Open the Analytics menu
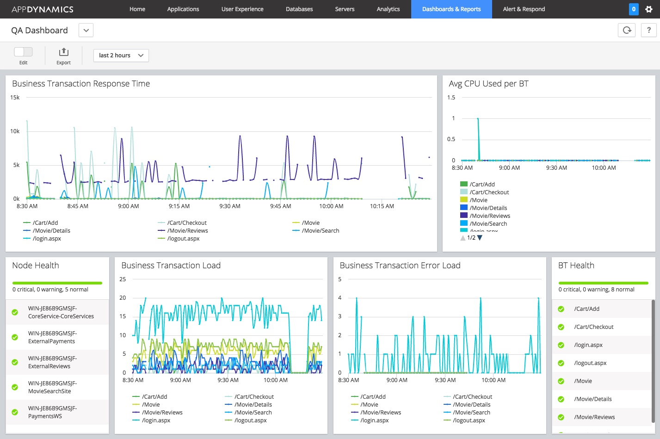The image size is (660, 439). pos(388,9)
